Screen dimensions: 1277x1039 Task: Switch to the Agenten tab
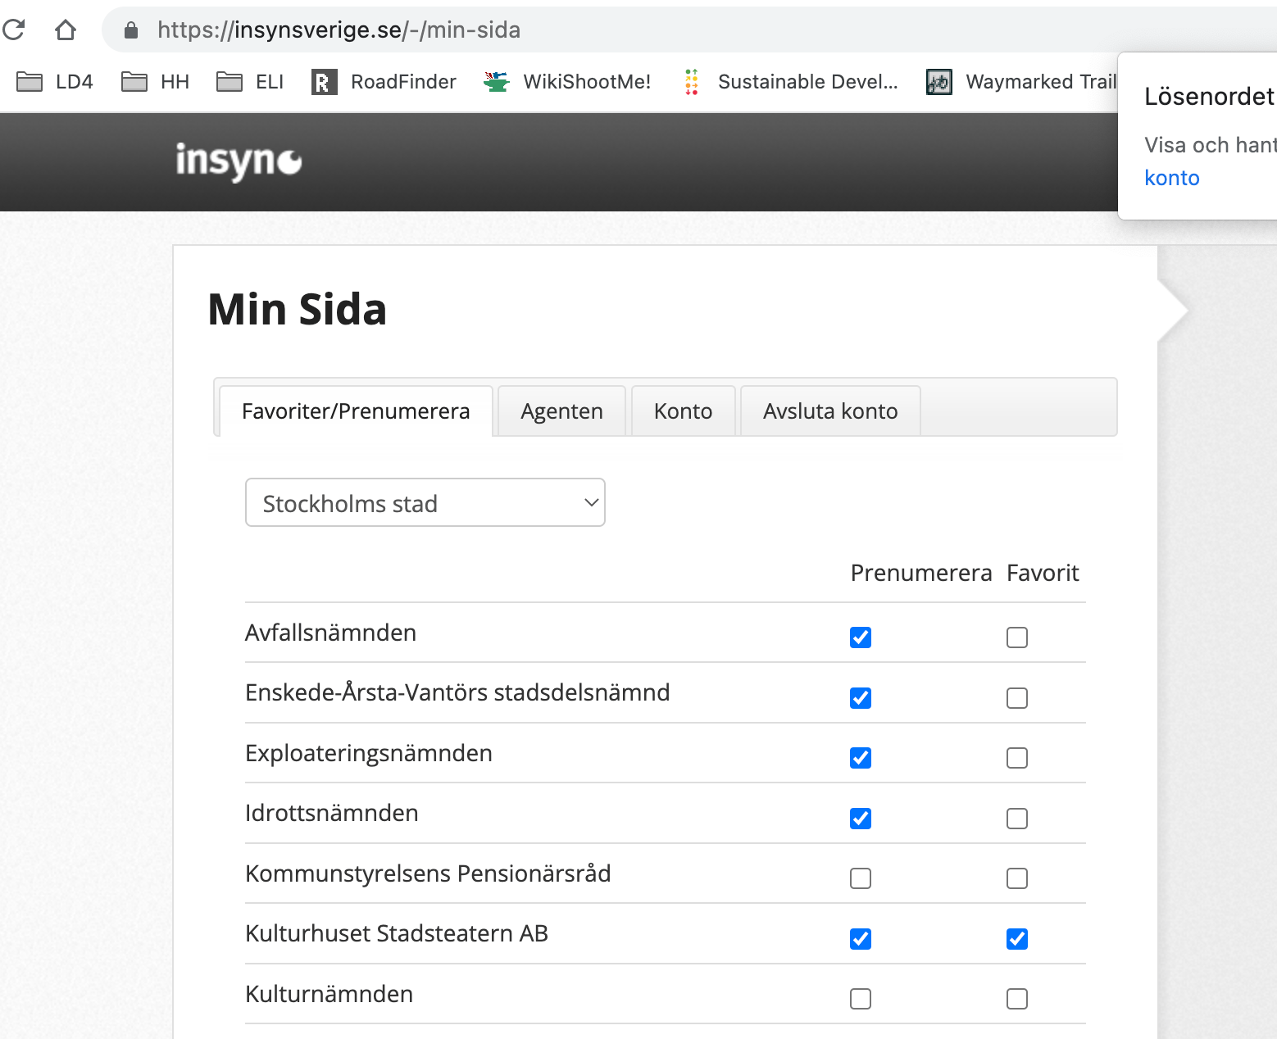(561, 411)
